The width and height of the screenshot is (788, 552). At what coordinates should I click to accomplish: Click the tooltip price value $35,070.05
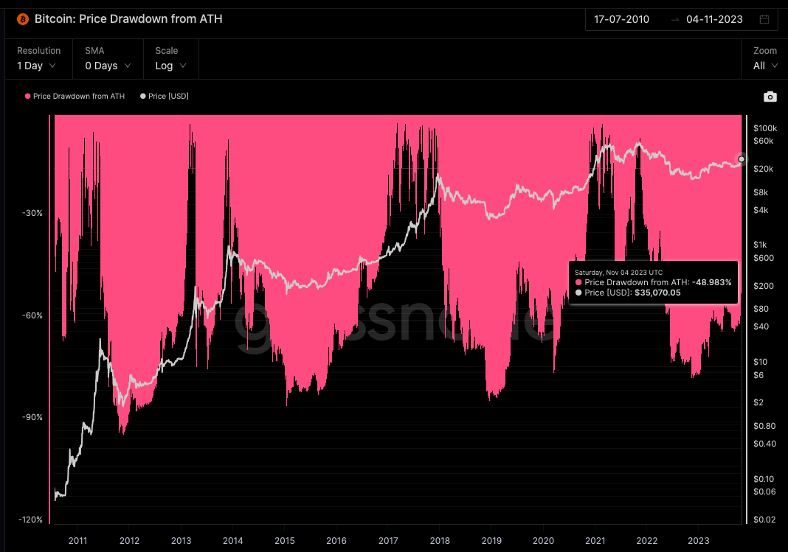[658, 293]
